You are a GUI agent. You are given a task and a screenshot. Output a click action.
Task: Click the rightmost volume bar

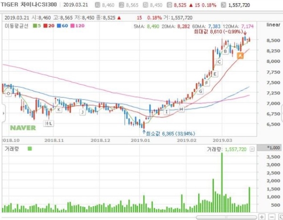(249, 200)
